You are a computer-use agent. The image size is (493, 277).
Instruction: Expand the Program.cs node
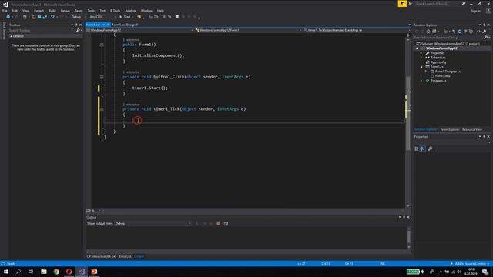click(x=421, y=81)
